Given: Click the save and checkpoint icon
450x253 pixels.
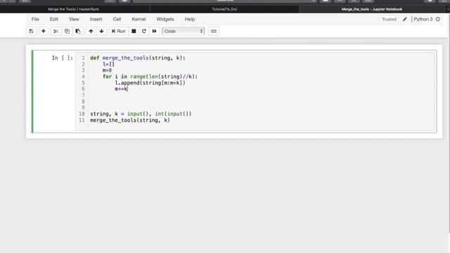Looking at the screenshot, I should coord(31,31).
